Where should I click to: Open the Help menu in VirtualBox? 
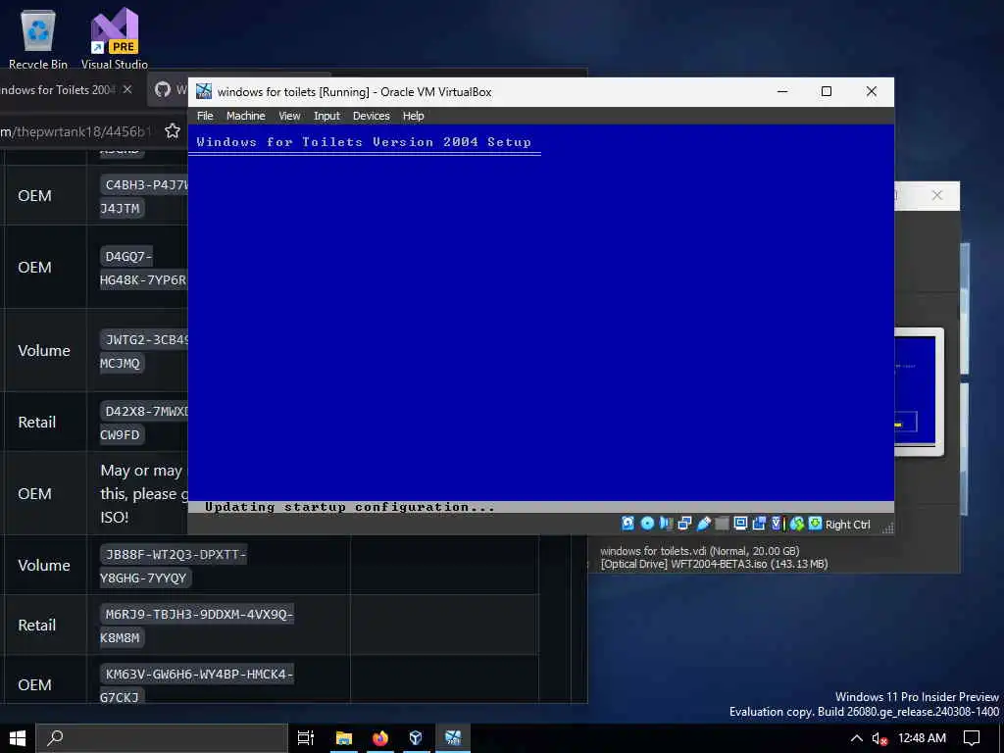click(413, 116)
